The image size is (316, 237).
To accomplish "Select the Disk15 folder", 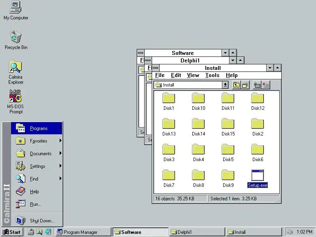I will (x=228, y=127).
